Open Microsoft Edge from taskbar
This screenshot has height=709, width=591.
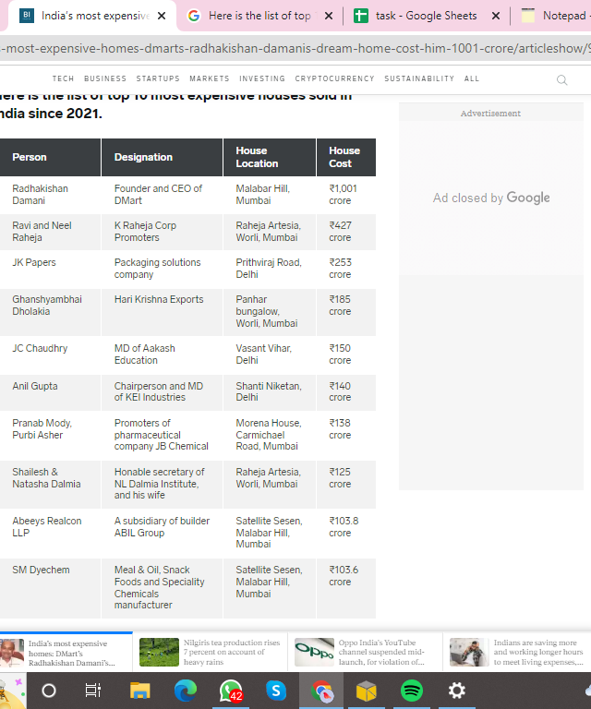(185, 691)
